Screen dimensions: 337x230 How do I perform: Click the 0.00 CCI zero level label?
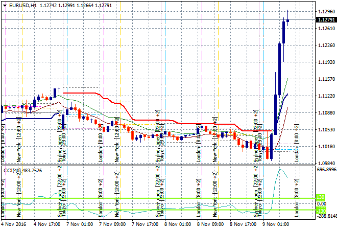click(322, 203)
